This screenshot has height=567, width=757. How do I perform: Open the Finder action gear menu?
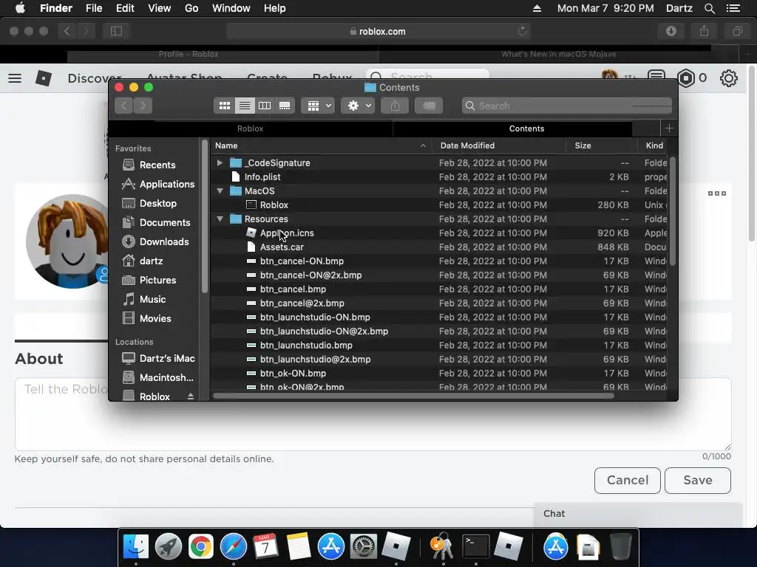pyautogui.click(x=358, y=106)
